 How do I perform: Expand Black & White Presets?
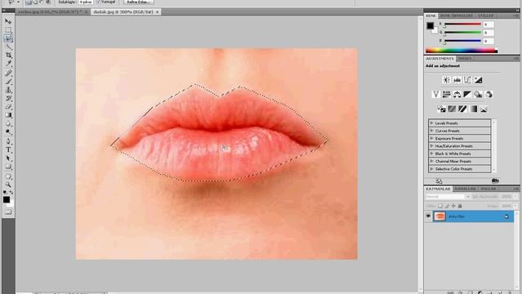pos(431,154)
